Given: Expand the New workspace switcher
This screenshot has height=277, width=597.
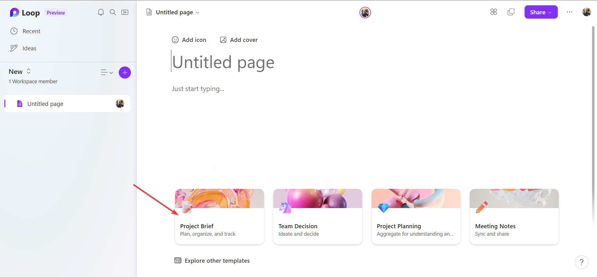Looking at the screenshot, I should click(x=20, y=72).
